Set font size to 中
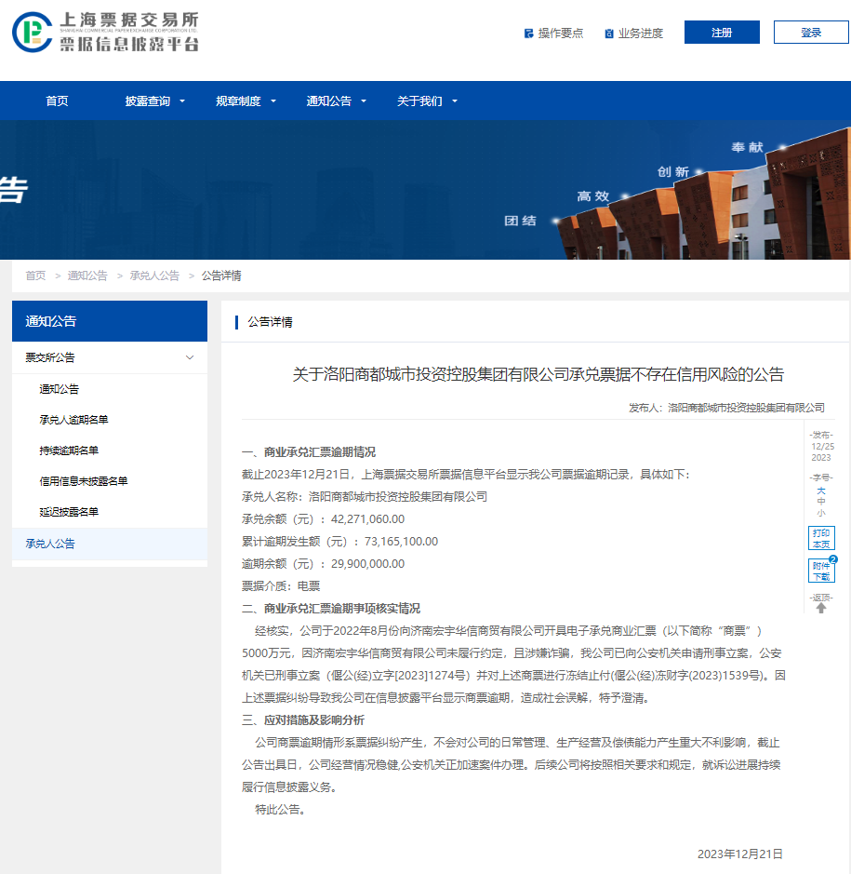Screen dimensions: 851x874 [821, 502]
